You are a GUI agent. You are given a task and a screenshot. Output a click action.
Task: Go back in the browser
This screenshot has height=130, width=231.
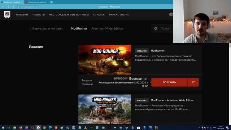pyautogui.click(x=3, y=7)
